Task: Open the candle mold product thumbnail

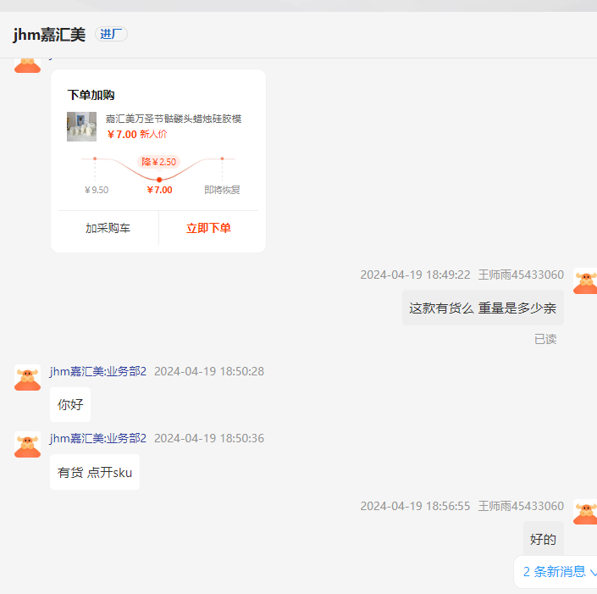Action: point(81,126)
